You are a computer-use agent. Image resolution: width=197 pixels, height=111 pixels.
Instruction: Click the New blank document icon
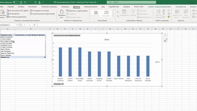click(35, 2)
